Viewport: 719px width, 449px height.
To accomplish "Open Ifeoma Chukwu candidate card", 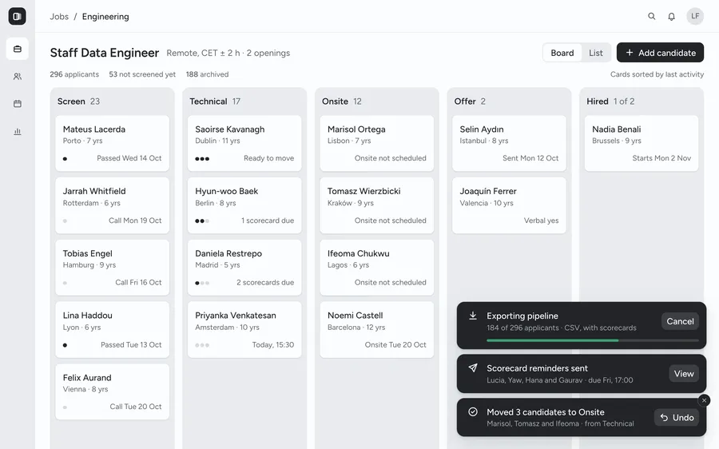I will coord(377,268).
